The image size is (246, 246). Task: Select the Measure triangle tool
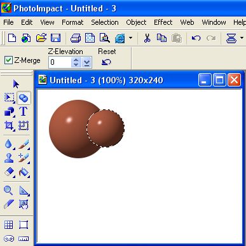pyautogui.click(x=24, y=191)
